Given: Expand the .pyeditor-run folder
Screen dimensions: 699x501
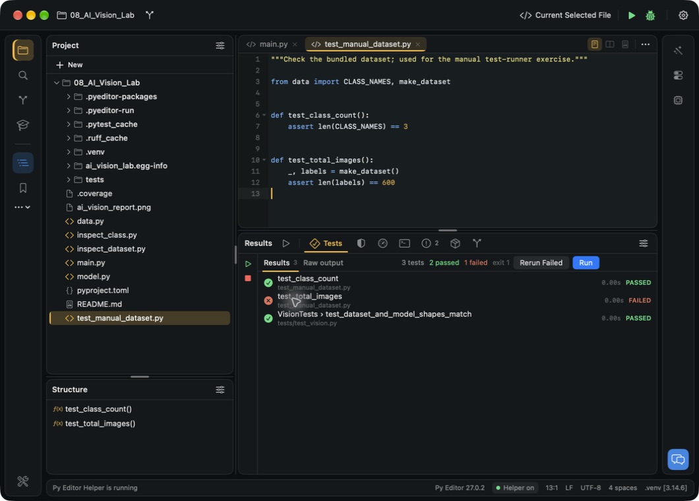Looking at the screenshot, I should pos(68,111).
